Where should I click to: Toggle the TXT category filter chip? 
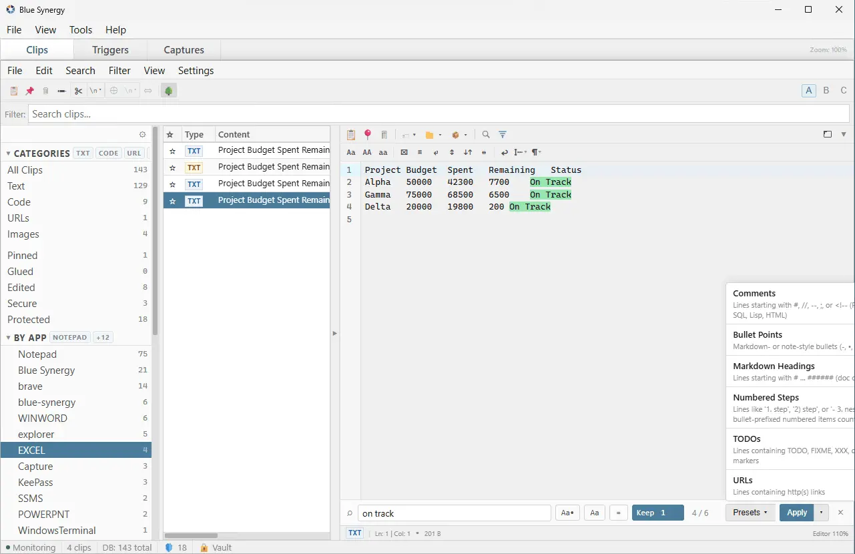(x=83, y=153)
